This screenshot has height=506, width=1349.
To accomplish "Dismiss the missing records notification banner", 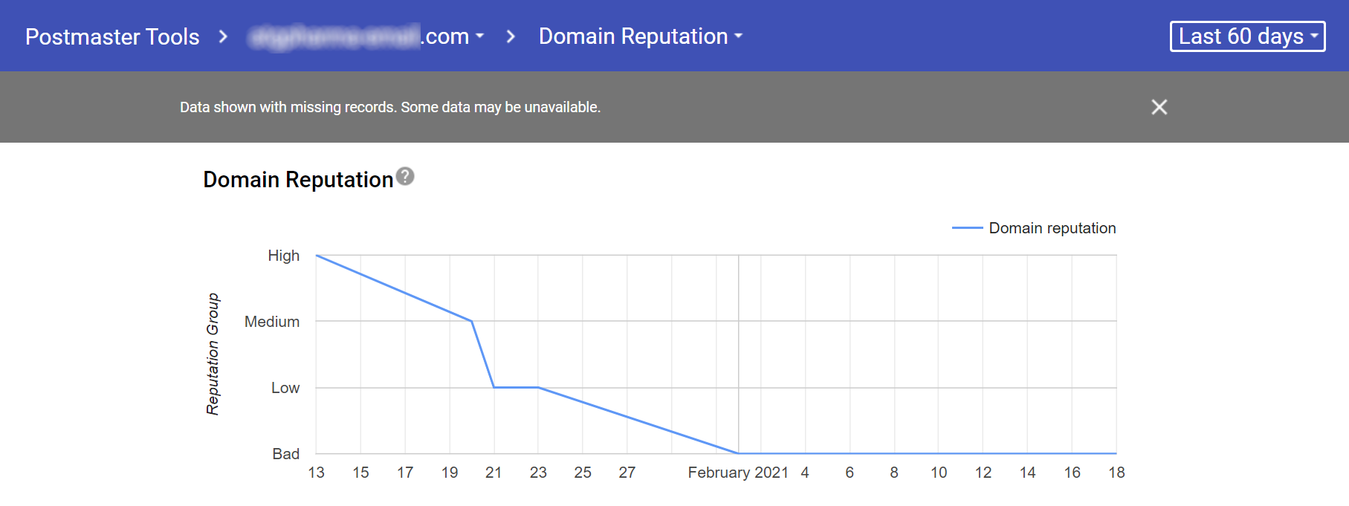I will (x=1159, y=107).
